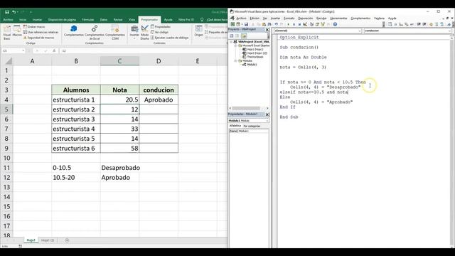The image size is (455, 256).
Task: Open the Ejecutar menu in VBA editor
Action: [x=321, y=18]
